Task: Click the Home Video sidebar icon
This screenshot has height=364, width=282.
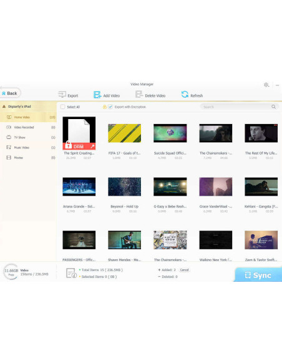Action: click(9, 117)
